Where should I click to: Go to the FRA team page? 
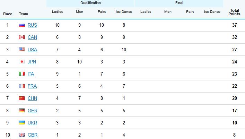point(32,86)
